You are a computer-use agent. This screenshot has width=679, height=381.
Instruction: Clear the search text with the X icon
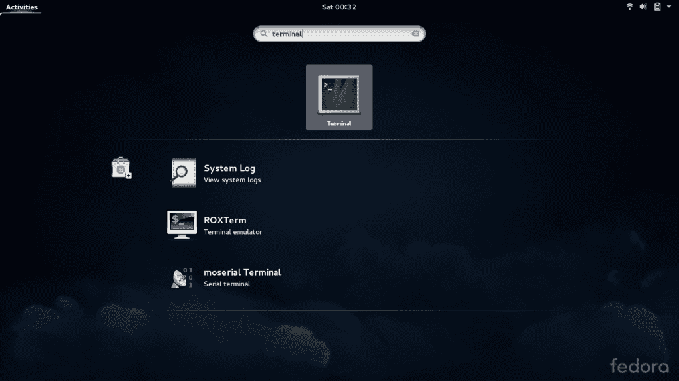click(x=415, y=34)
